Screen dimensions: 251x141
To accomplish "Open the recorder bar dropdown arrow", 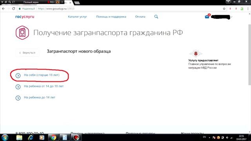I will point(2,2).
